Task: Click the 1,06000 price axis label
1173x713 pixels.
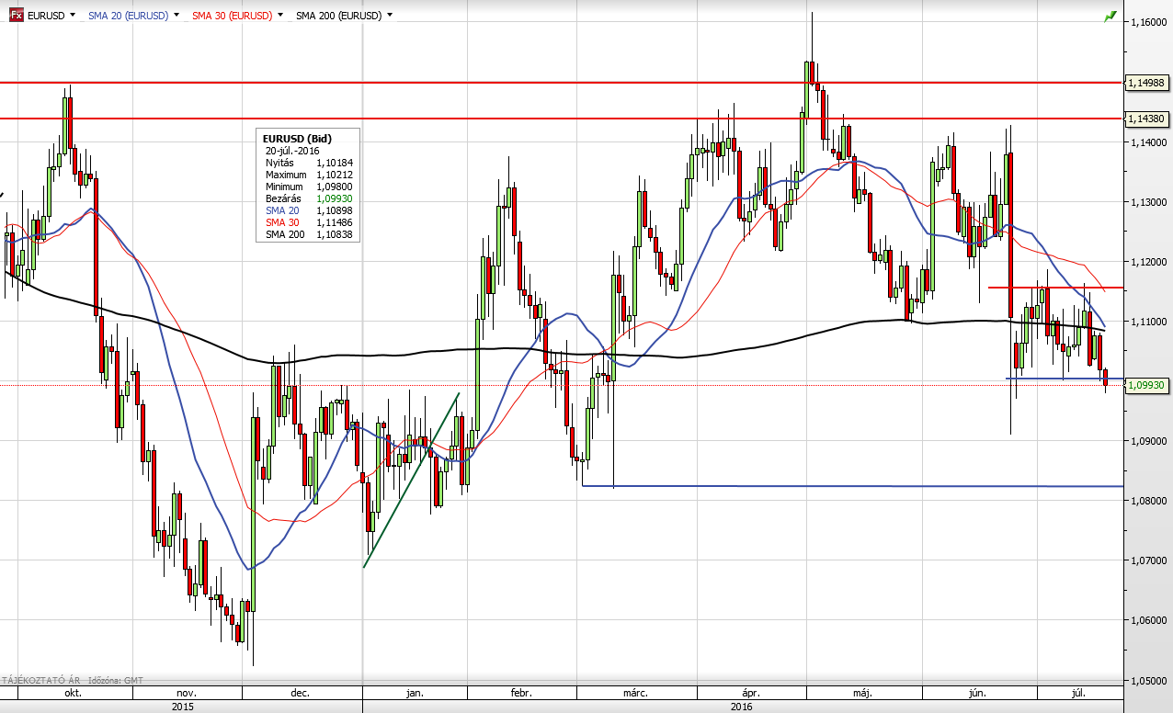Action: 1149,620
